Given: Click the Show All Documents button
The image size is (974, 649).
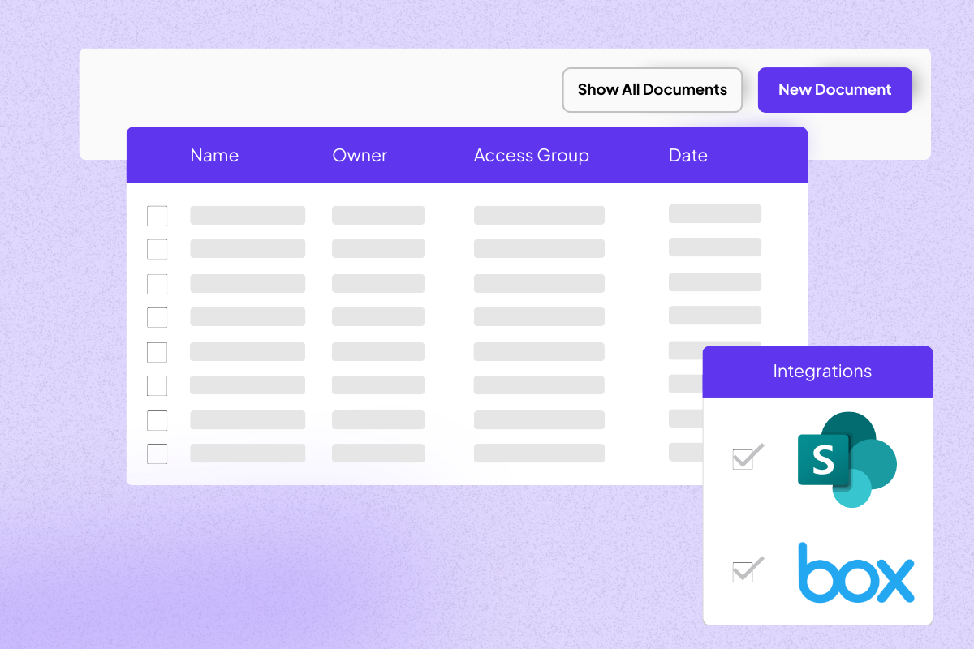Looking at the screenshot, I should click(652, 90).
